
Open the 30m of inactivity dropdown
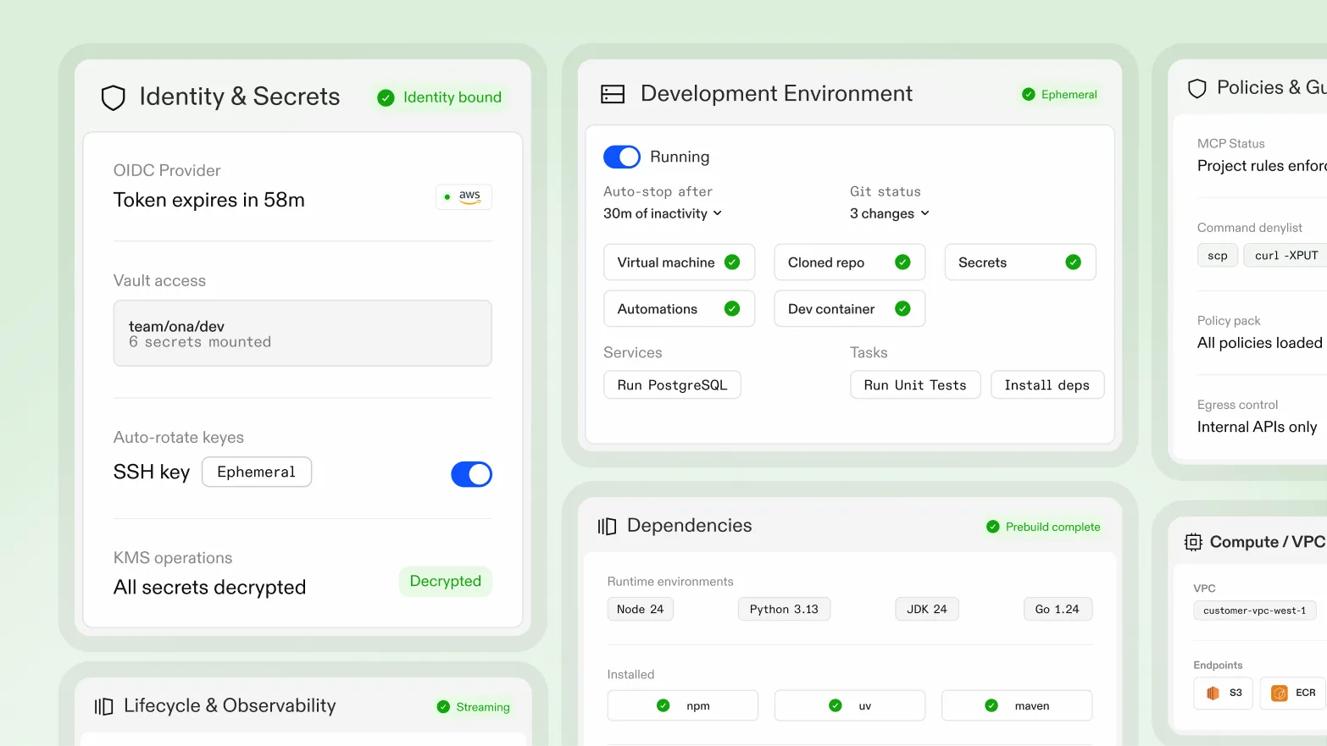pos(663,213)
